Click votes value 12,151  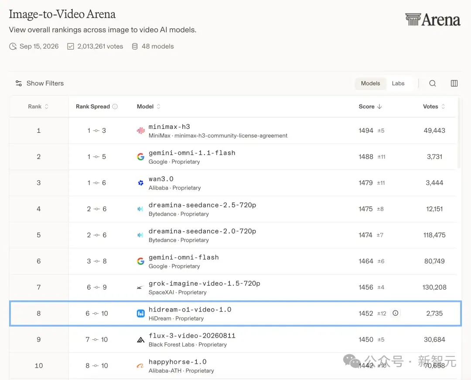tap(434, 209)
